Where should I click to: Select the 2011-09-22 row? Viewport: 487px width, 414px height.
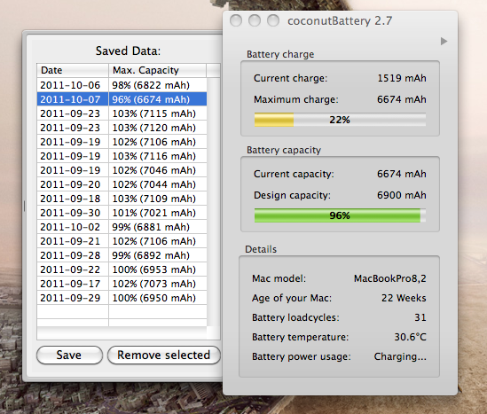[x=122, y=269]
